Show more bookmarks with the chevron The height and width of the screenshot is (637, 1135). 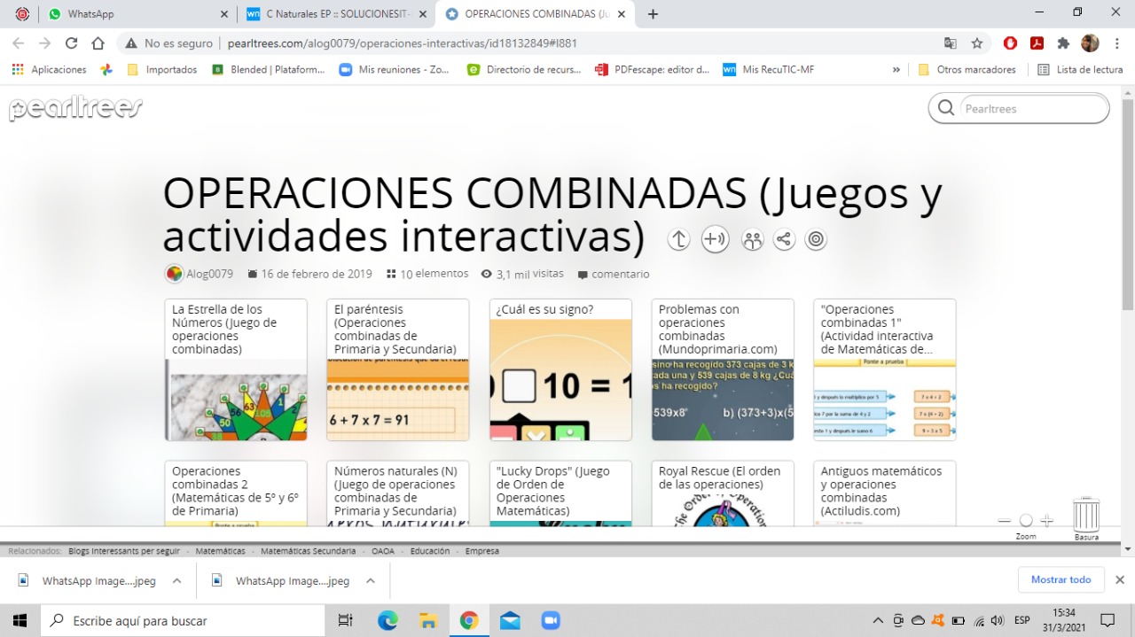[x=896, y=69]
